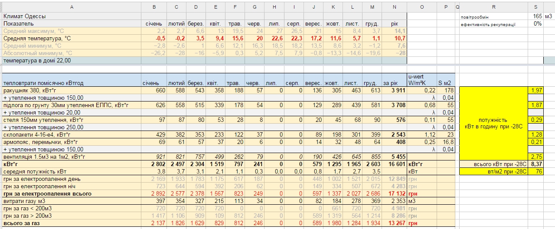
Task: Click the '+ утеплення товщиною 250,00' cell
Action: point(72,127)
